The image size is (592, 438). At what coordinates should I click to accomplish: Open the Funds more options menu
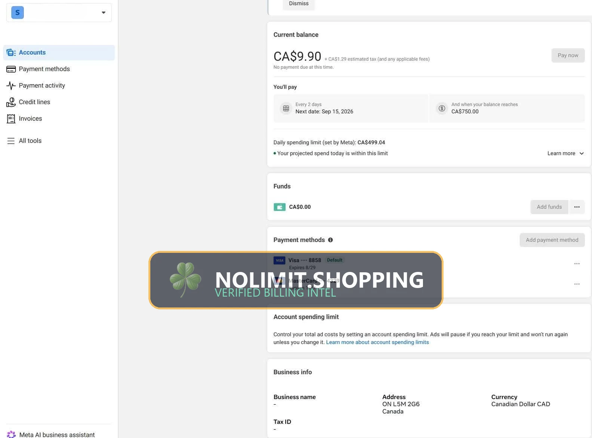click(x=577, y=207)
